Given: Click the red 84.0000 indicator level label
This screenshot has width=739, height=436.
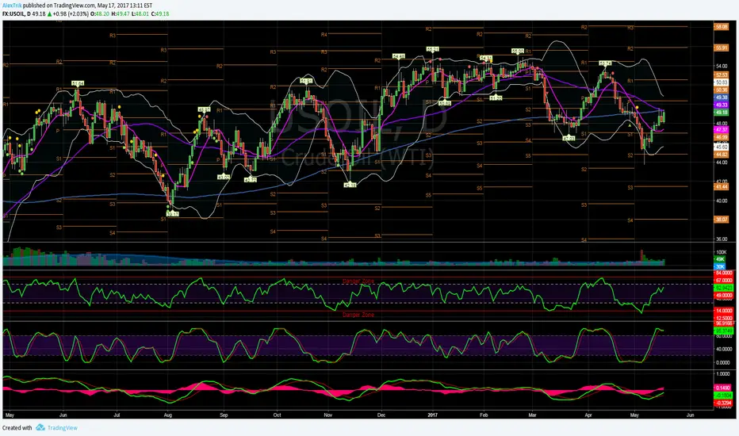Looking at the screenshot, I should point(724,273).
